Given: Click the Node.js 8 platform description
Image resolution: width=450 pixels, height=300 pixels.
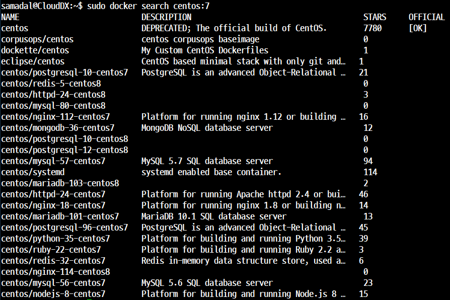Looking at the screenshot, I should [243, 294].
